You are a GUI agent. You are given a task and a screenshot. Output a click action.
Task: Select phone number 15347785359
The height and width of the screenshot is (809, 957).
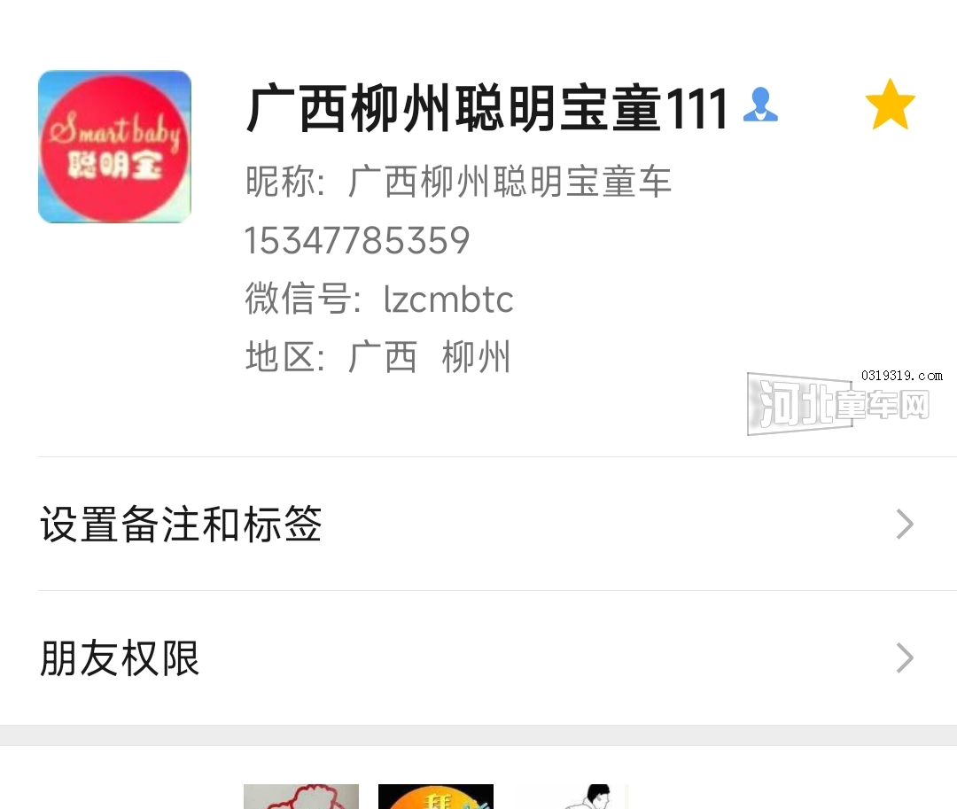tap(357, 240)
